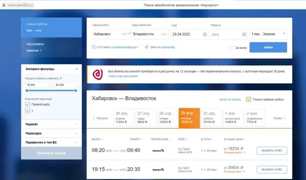Sort flights by 'Рейс' column
306x180 pixels.
[183, 139]
